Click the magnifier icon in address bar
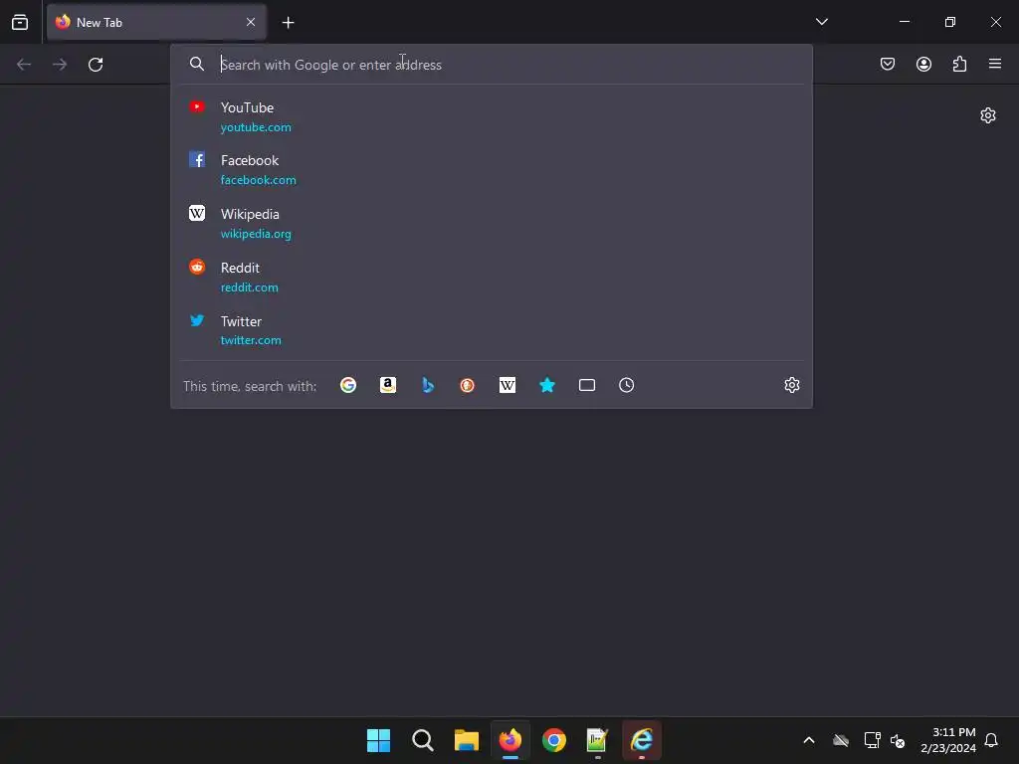The width and height of the screenshot is (1019, 764). coord(197,64)
